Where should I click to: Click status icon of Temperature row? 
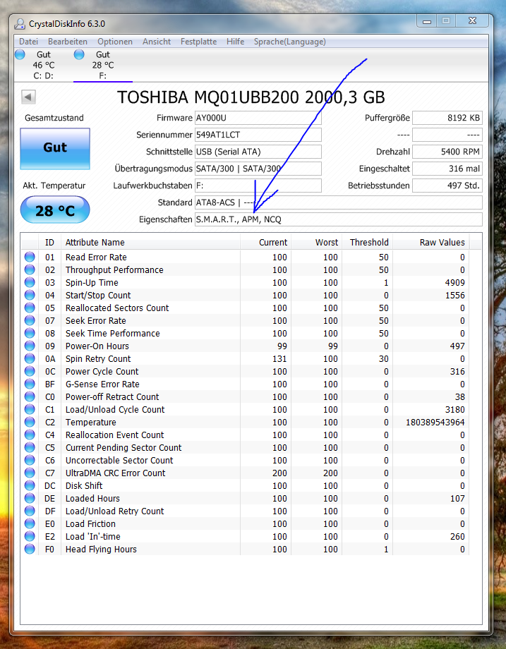tap(30, 422)
